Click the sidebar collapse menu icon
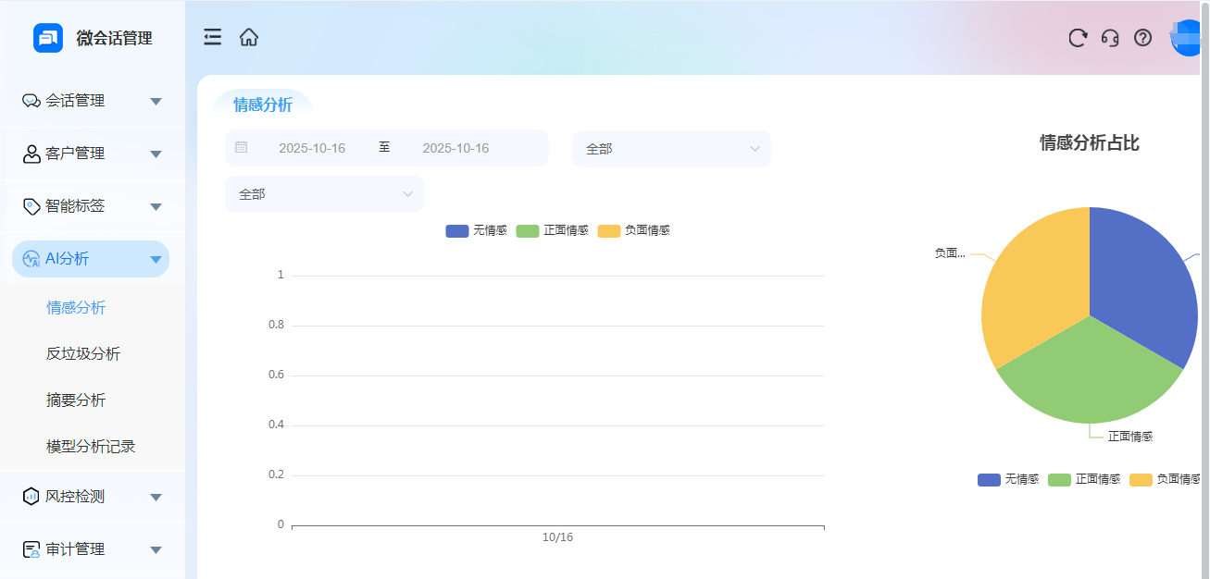Viewport: 1210px width, 579px height. click(x=213, y=37)
